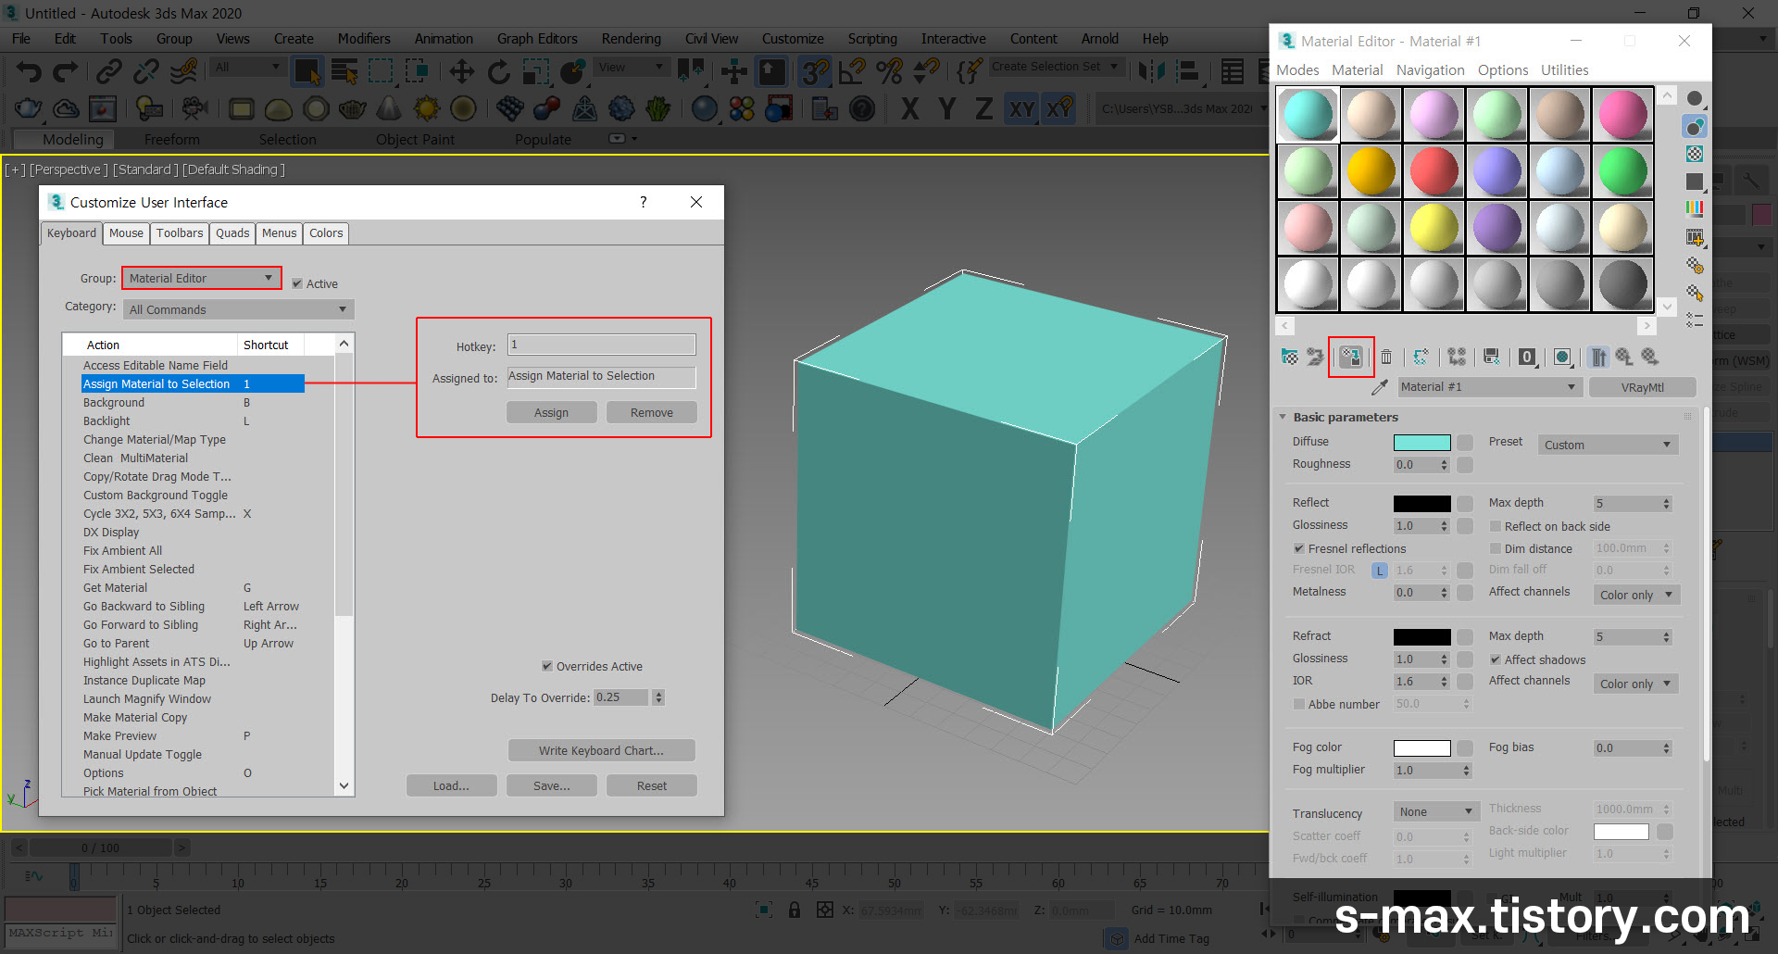Switch to the Quads tab
This screenshot has height=954, width=1778.
232,233
